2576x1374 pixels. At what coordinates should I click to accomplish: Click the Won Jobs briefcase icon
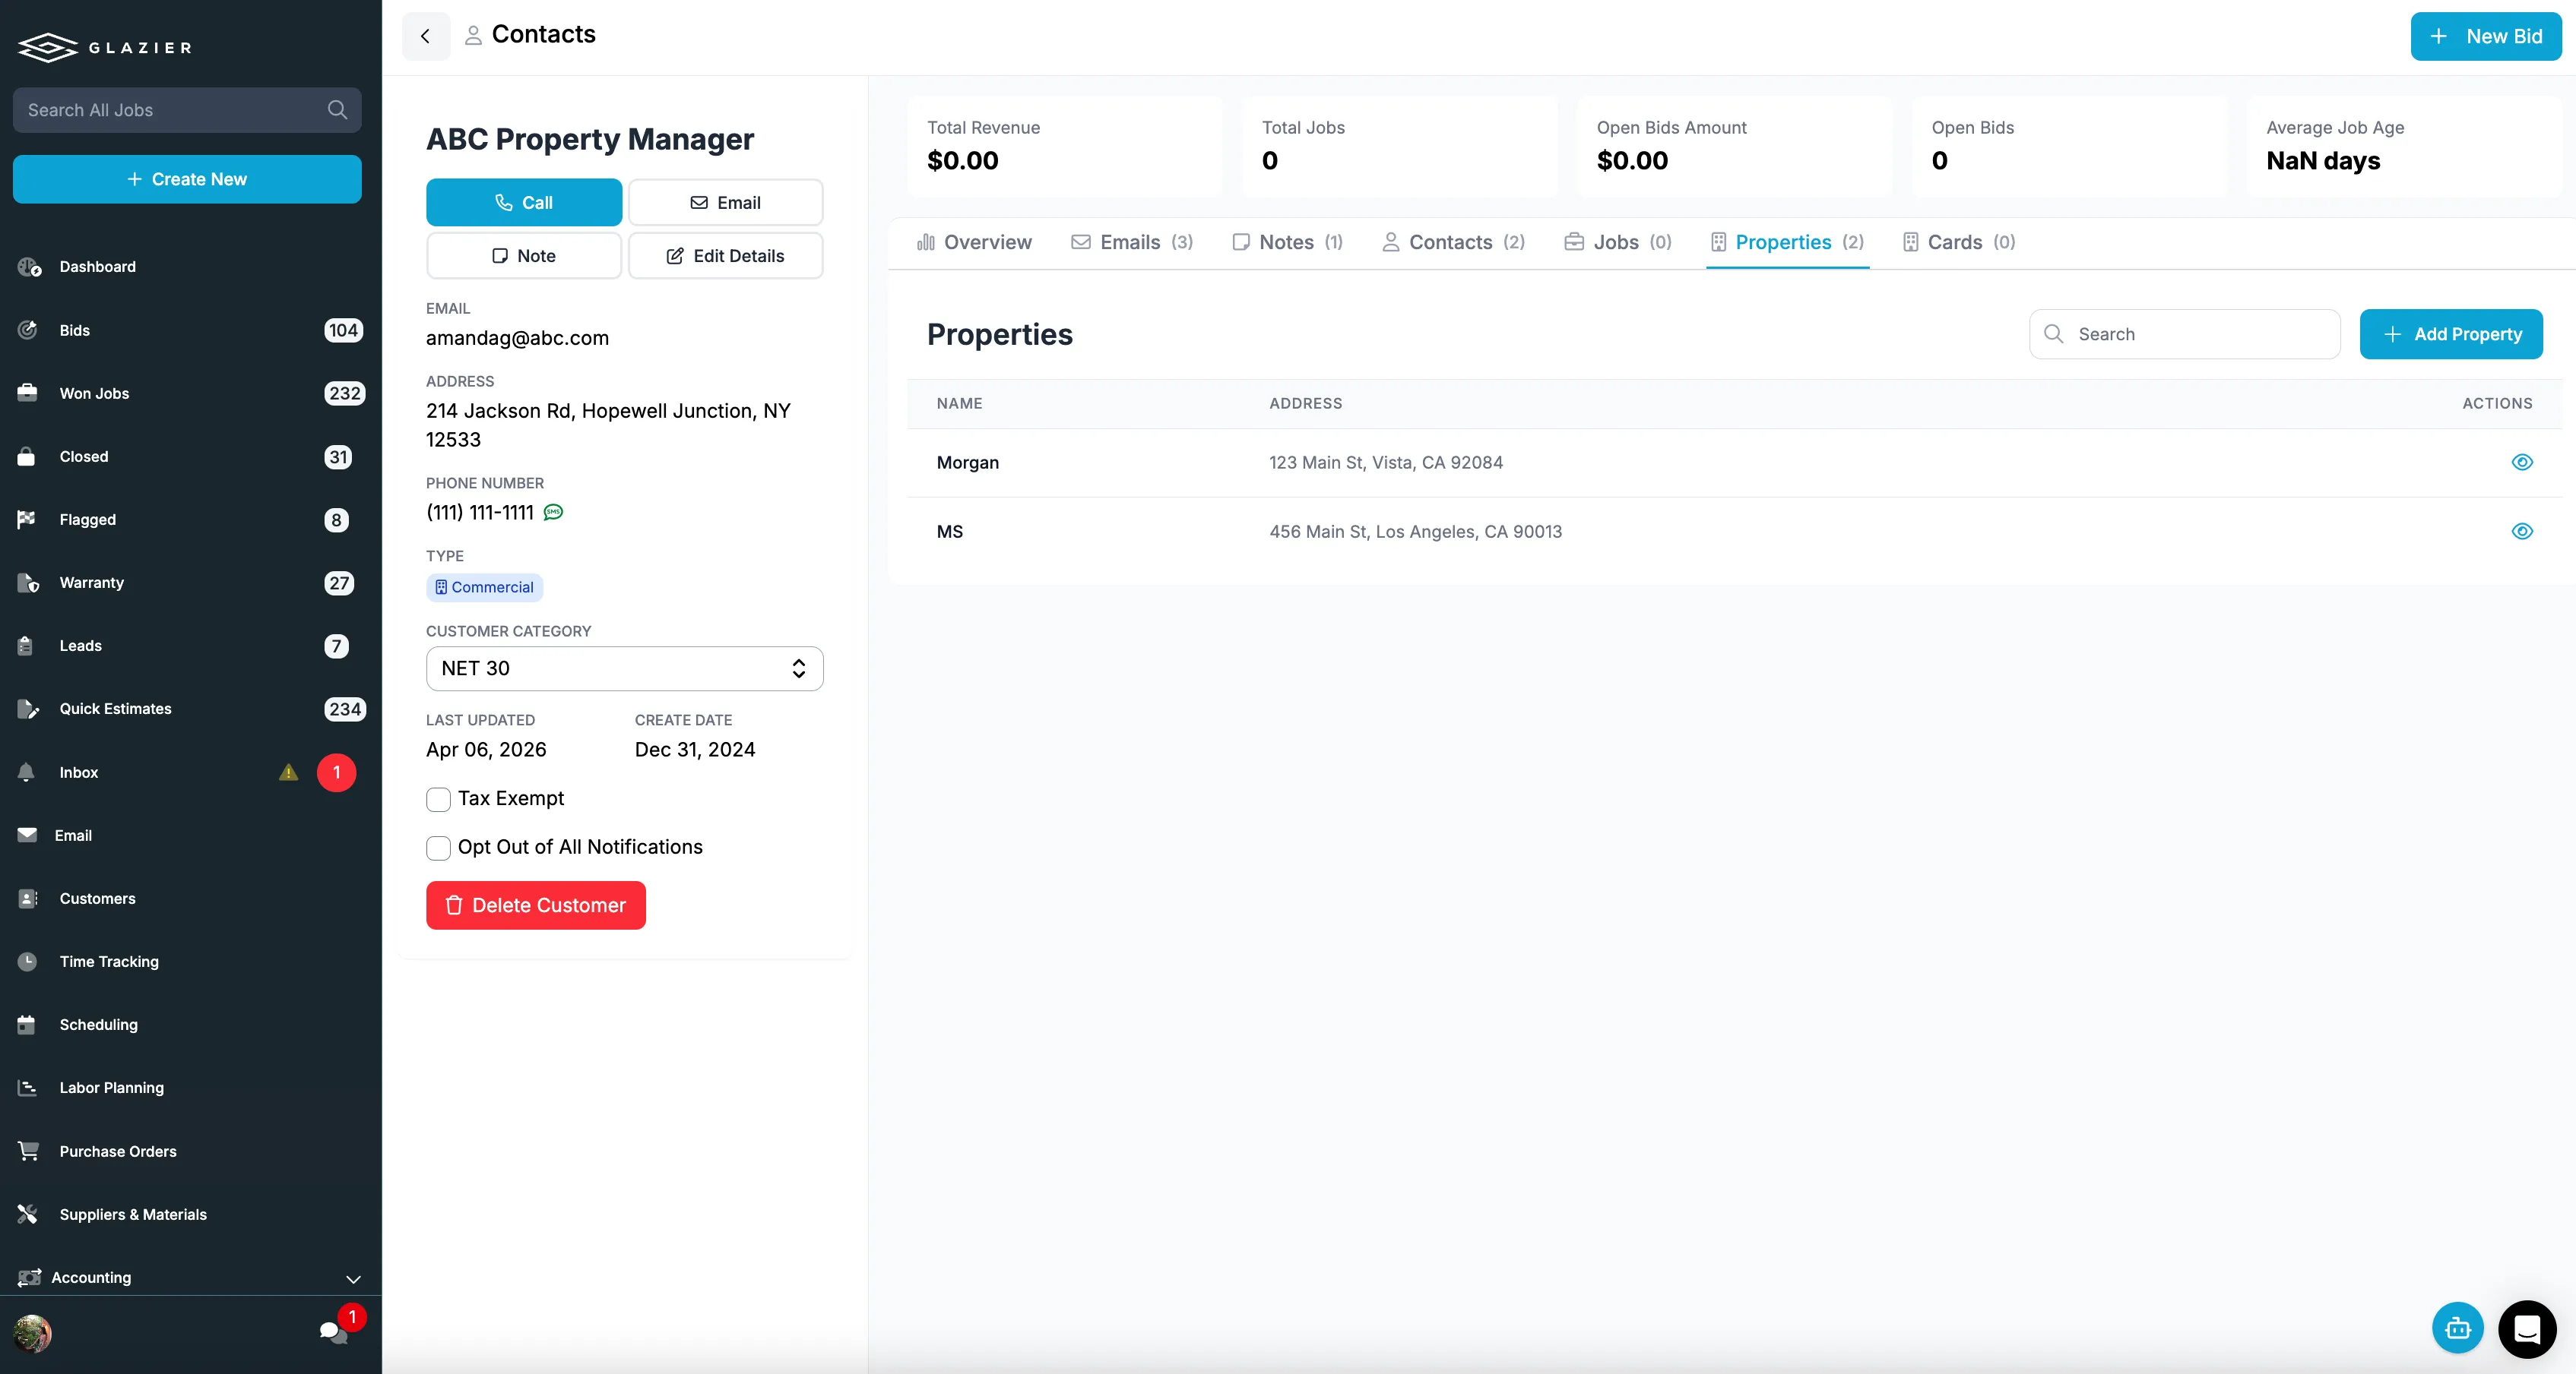coord(27,393)
